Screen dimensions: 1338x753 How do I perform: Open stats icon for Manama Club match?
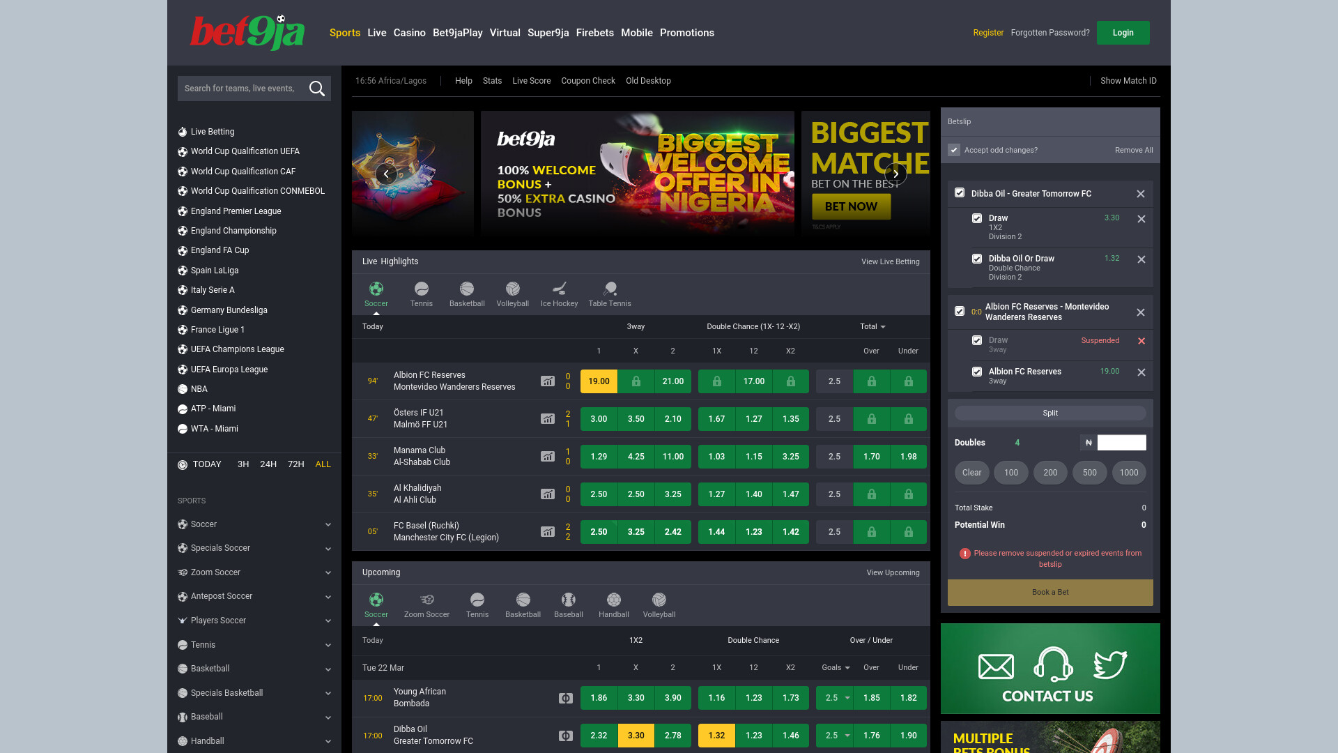[548, 457]
